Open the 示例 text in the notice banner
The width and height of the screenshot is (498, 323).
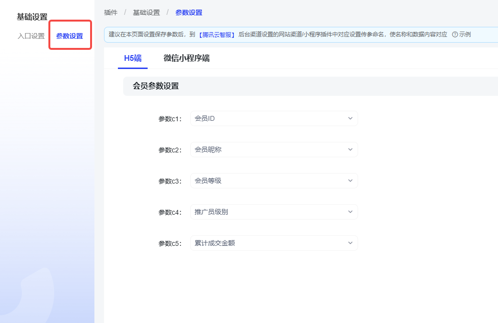coord(465,35)
